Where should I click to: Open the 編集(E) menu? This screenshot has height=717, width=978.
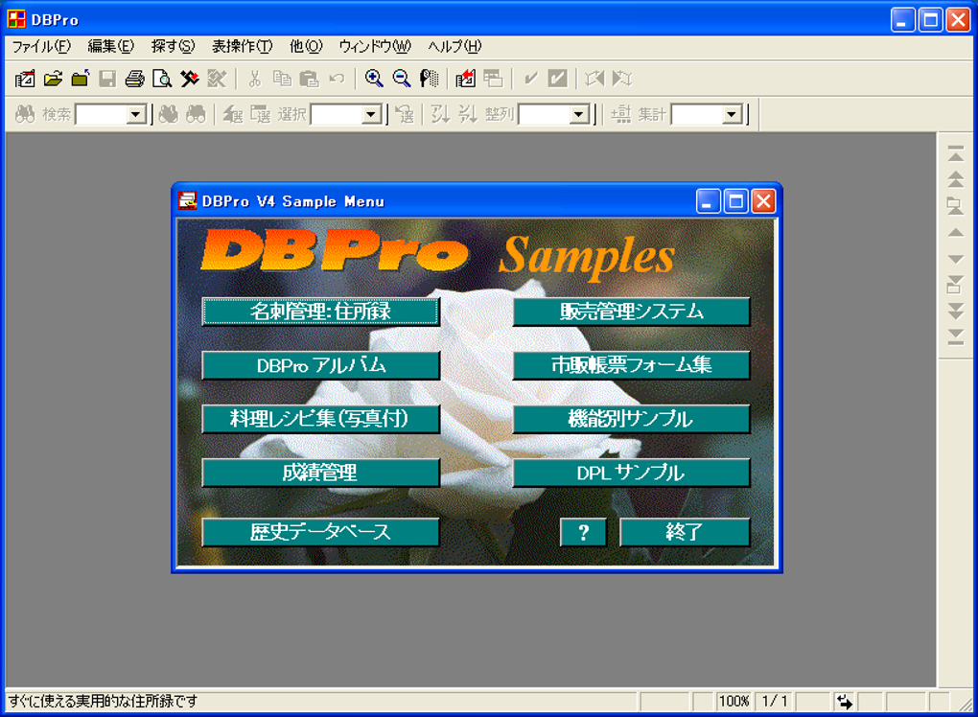coord(110,47)
